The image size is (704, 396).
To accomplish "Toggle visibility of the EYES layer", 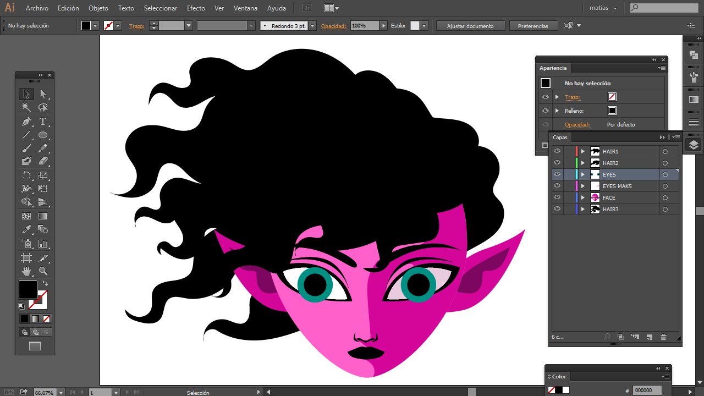I will (x=557, y=174).
